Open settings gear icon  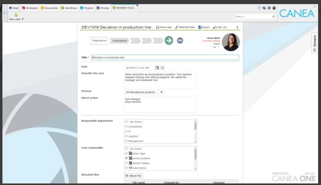click(x=269, y=8)
